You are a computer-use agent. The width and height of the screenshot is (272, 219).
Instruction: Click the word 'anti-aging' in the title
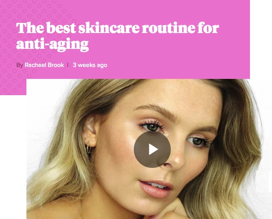[52, 44]
